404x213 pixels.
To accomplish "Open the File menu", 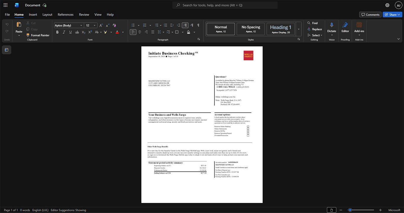I will 7,14.
